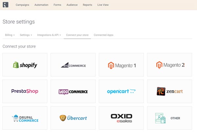Go to Forms section
The image size is (197, 132).
(x=57, y=5)
